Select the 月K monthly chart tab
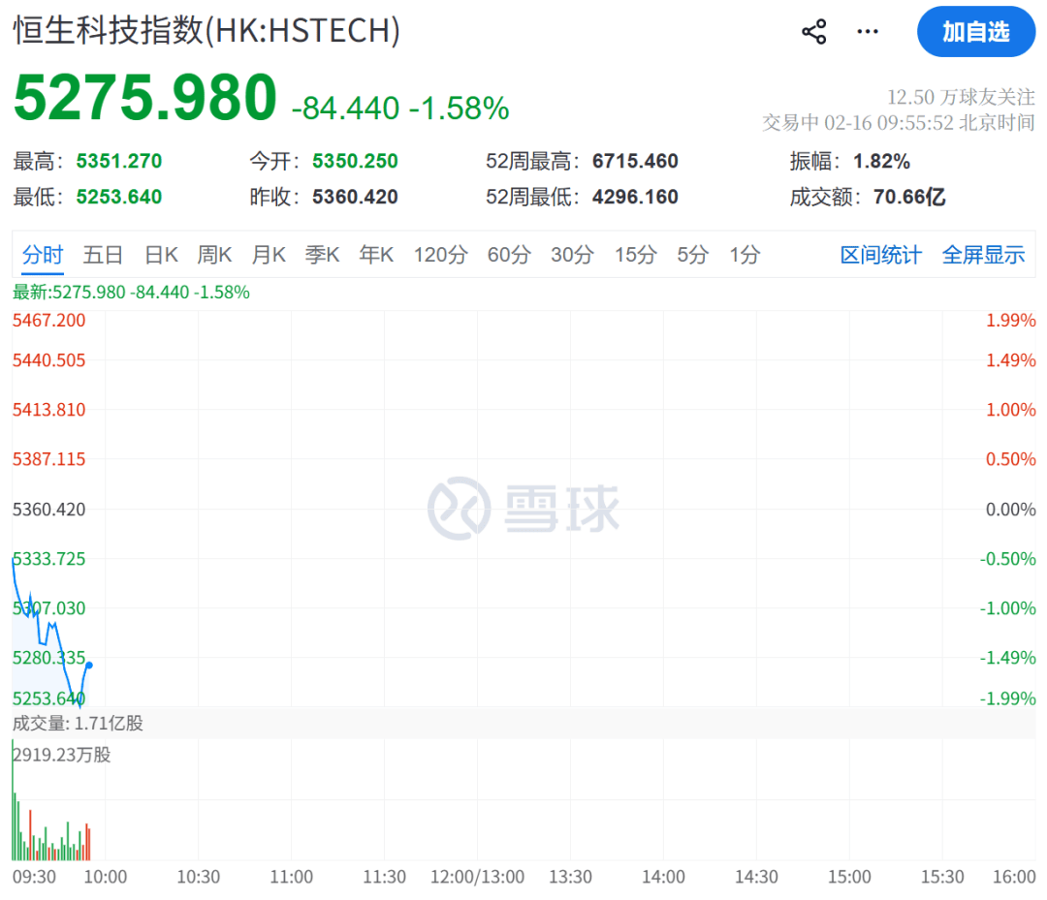The image size is (1047, 900). (x=268, y=255)
